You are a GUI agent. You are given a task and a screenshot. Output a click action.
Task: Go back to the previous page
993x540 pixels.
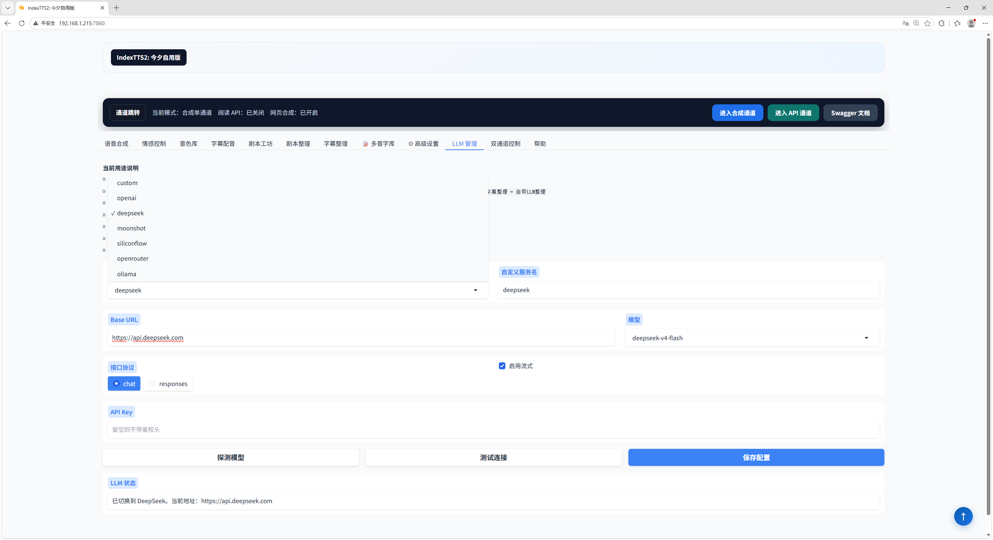(x=8, y=23)
